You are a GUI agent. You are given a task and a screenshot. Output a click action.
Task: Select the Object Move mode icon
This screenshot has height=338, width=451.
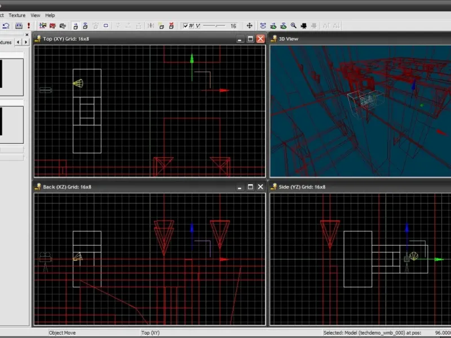click(76, 26)
